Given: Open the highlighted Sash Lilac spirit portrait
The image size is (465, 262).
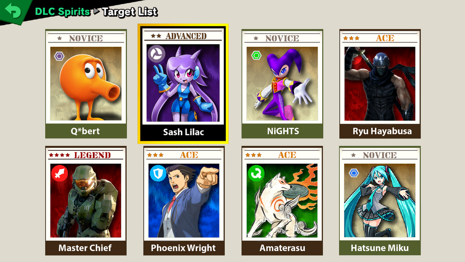Looking at the screenshot, I should coord(183,83).
